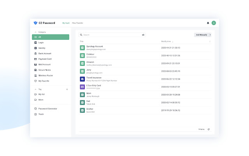Switch to Files Transfer tab
The width and height of the screenshot is (249, 156).
coord(77,23)
